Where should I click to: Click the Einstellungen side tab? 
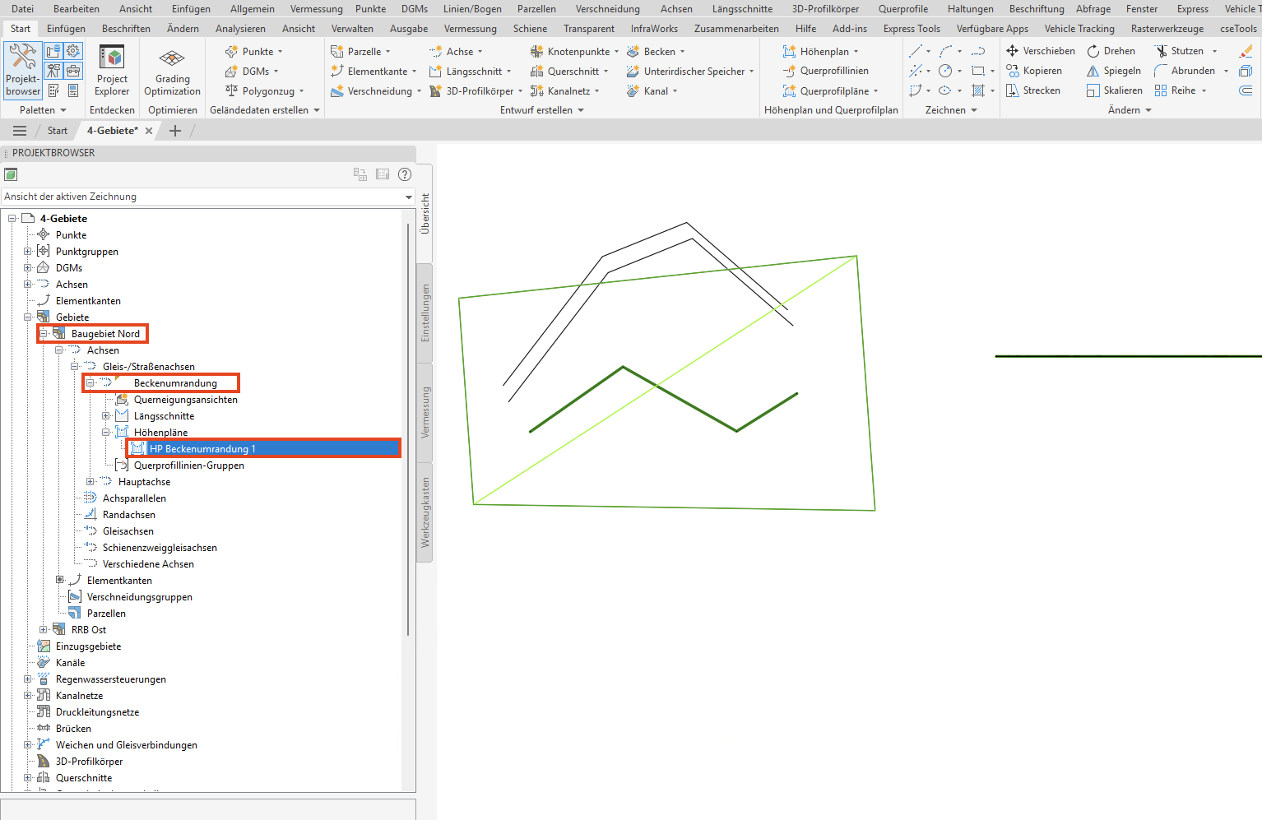425,313
